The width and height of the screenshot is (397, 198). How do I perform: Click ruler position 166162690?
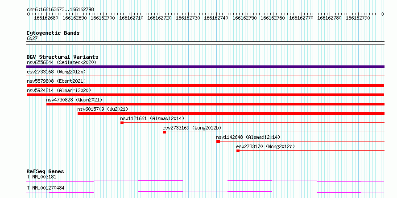coord(74,18)
